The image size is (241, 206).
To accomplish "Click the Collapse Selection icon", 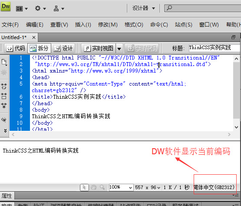I will pyautogui.click(x=4, y=96).
